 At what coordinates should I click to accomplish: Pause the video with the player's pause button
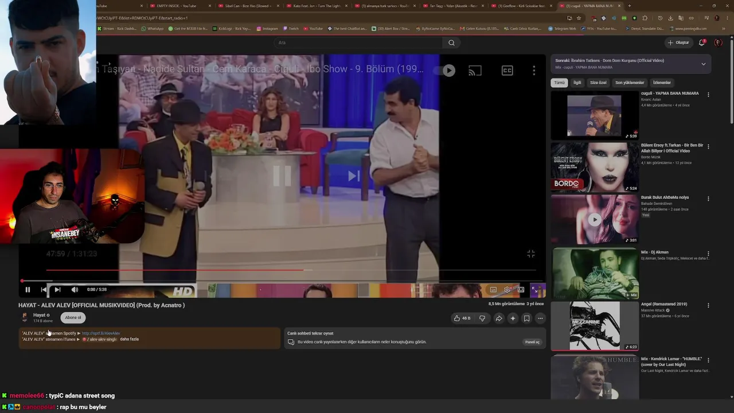(28, 290)
